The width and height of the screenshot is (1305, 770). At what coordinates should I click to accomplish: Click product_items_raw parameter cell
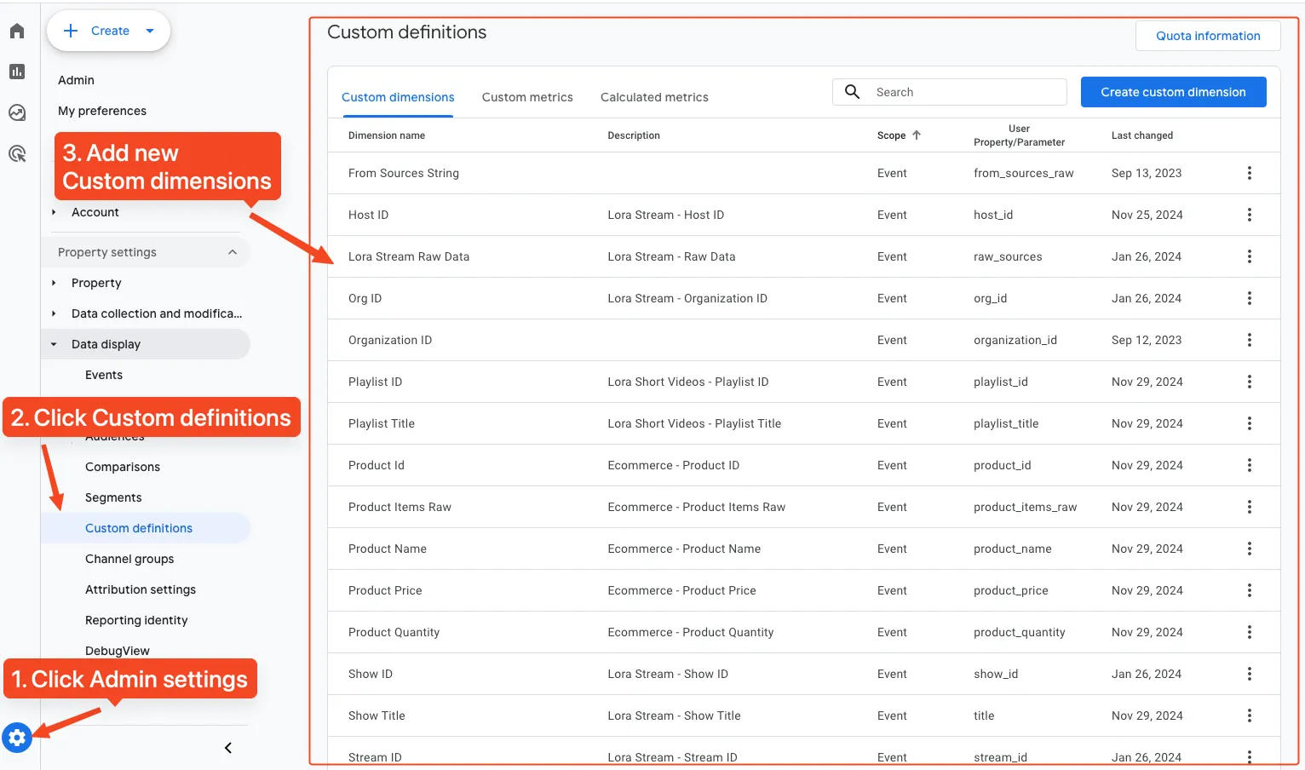(x=1025, y=507)
